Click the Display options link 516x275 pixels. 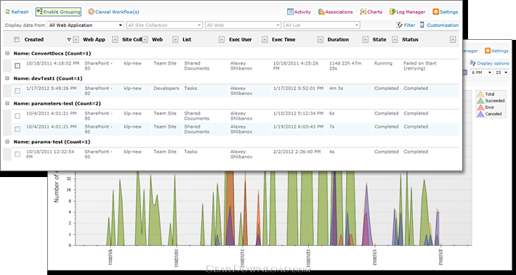[493, 63]
